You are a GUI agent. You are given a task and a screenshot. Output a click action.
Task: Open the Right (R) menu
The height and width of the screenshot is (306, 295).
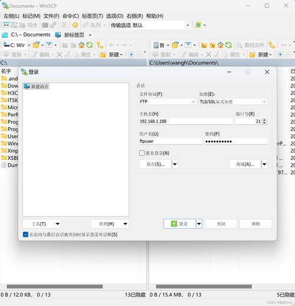(135, 16)
